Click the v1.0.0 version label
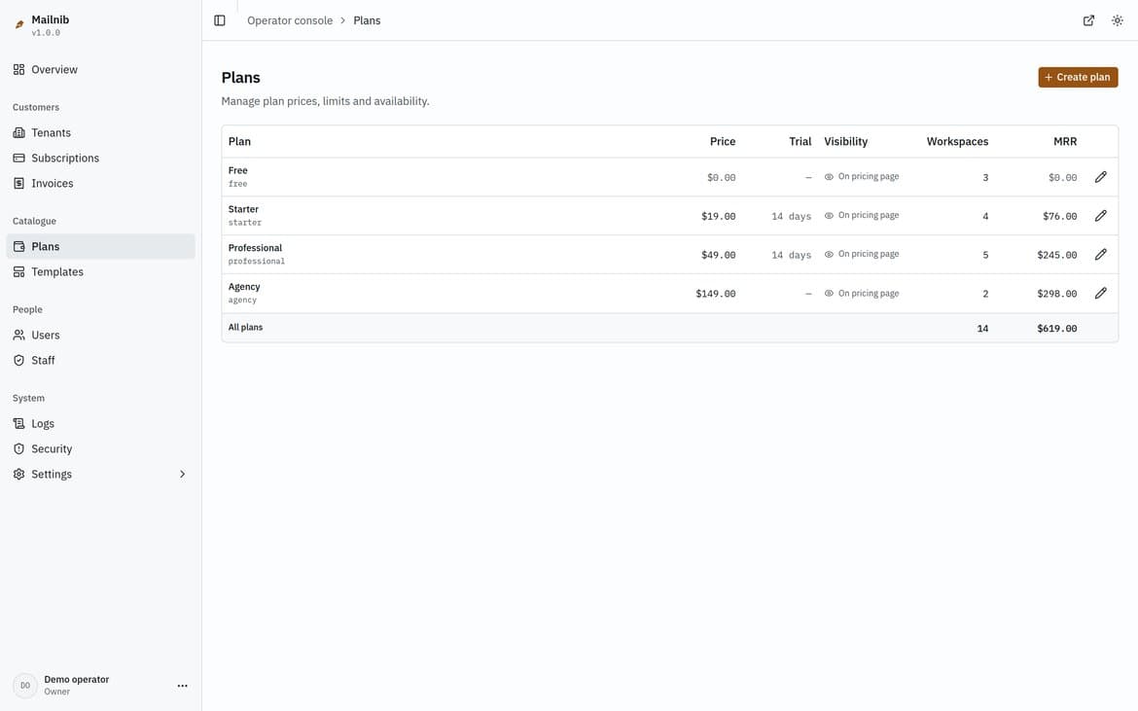Screen dimensions: 1138x711 [x=46, y=33]
